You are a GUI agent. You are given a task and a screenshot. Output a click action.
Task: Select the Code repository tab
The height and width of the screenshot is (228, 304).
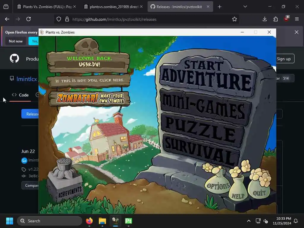pyautogui.click(x=20, y=95)
